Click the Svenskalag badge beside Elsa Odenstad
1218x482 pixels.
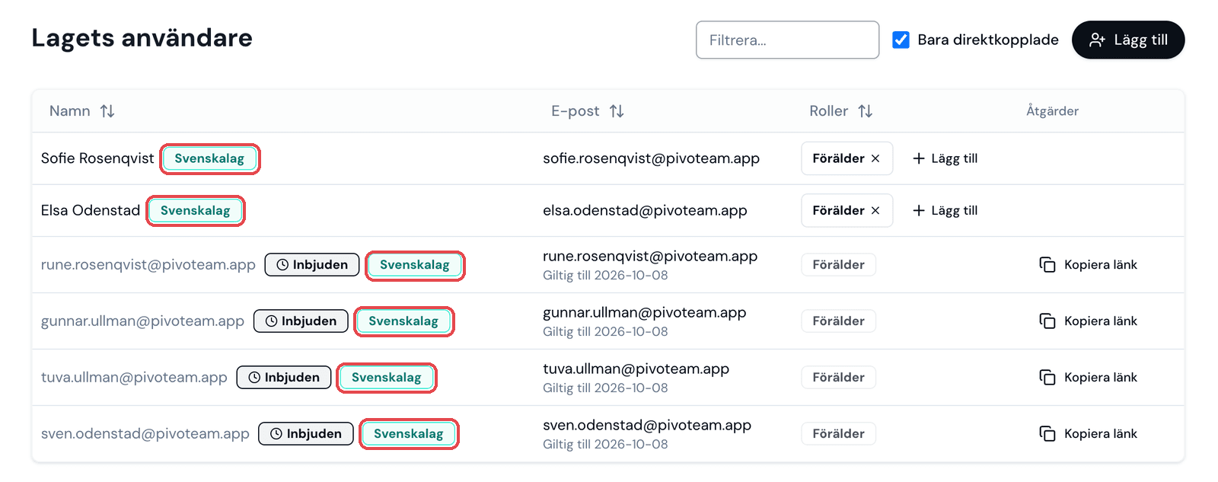[196, 210]
